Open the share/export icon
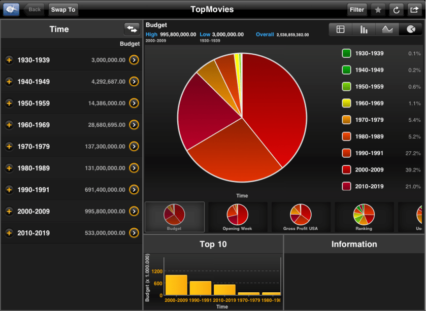 pyautogui.click(x=414, y=10)
